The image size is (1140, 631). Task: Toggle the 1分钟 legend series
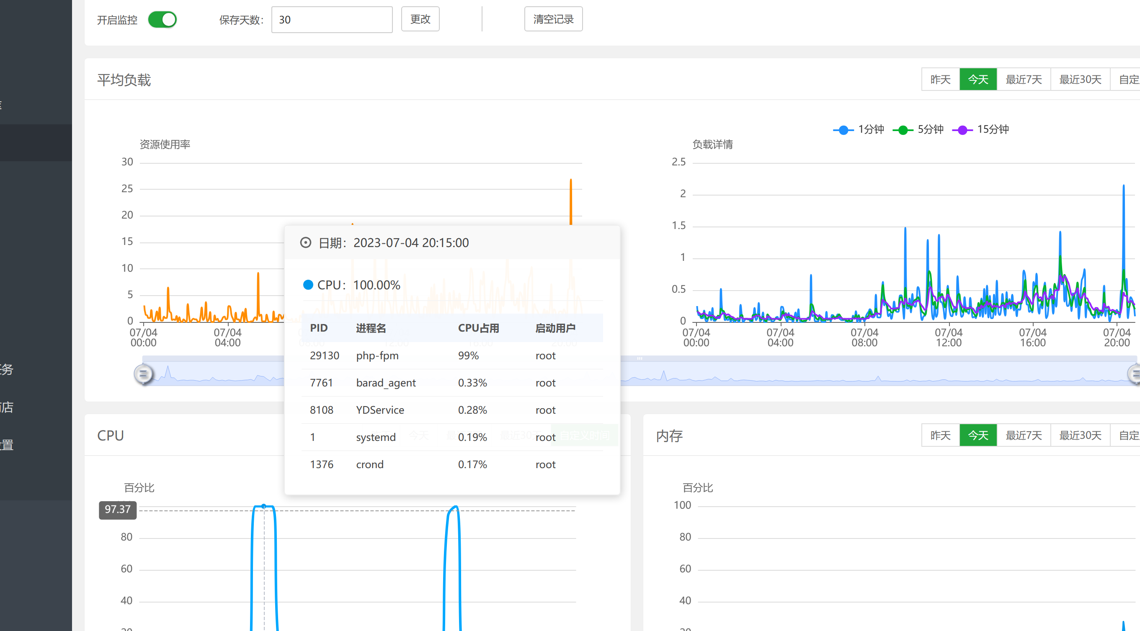[x=858, y=129]
